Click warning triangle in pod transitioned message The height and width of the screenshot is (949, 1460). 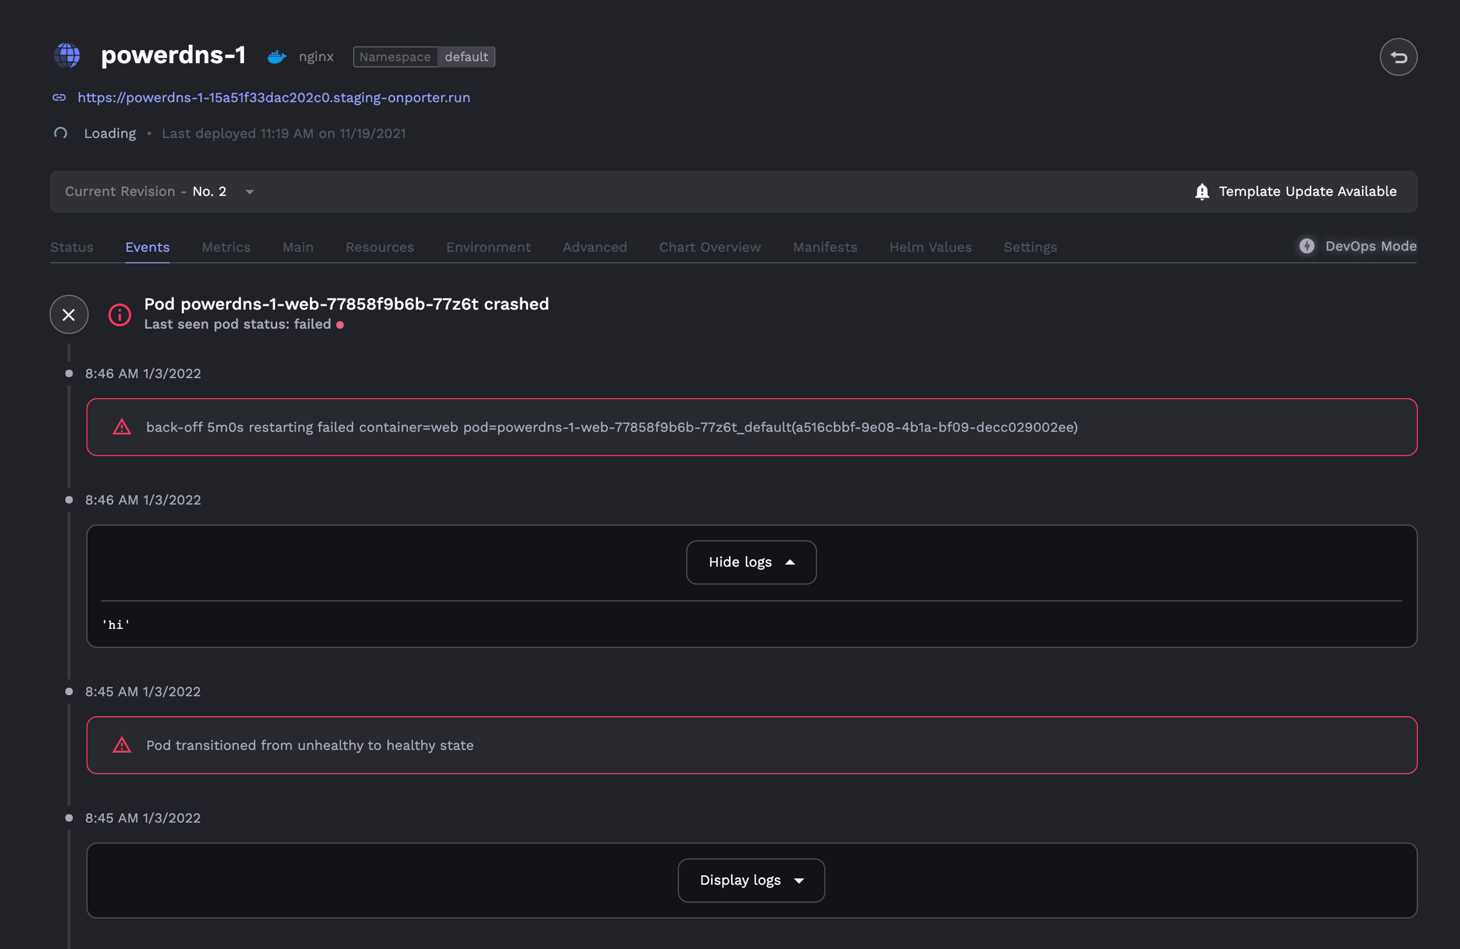[122, 745]
